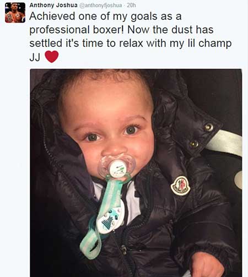Click the red heart emoji after JJ

pyautogui.click(x=52, y=57)
